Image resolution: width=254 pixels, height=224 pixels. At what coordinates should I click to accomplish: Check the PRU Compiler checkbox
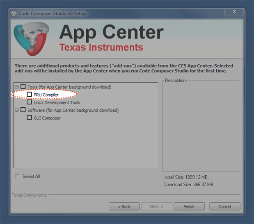point(29,94)
